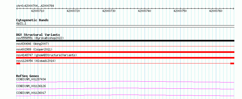
Task: Click right red block of nsv1124054
Action: pos(232,63)
